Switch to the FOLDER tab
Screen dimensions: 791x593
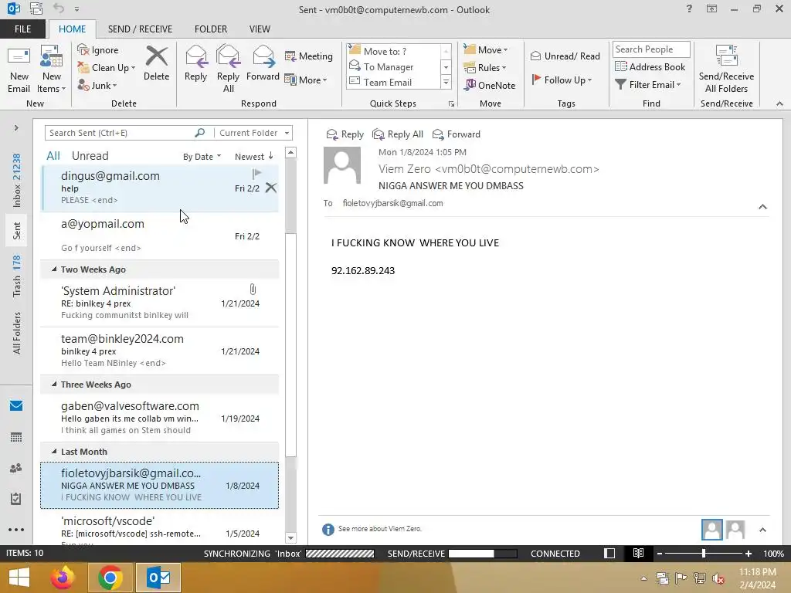211,29
